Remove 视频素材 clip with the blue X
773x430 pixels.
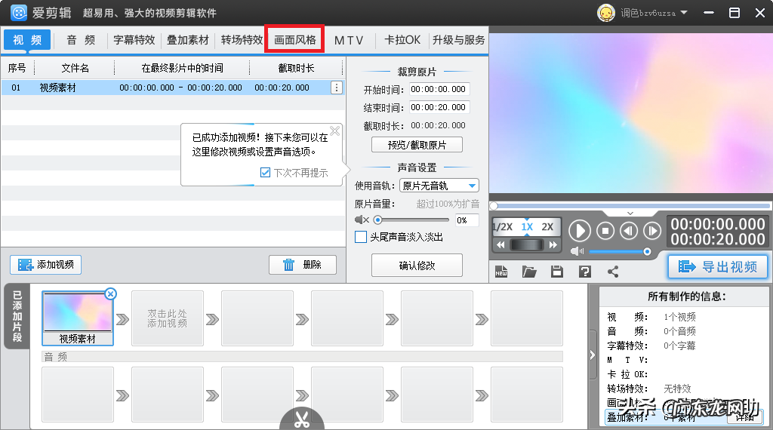click(110, 294)
